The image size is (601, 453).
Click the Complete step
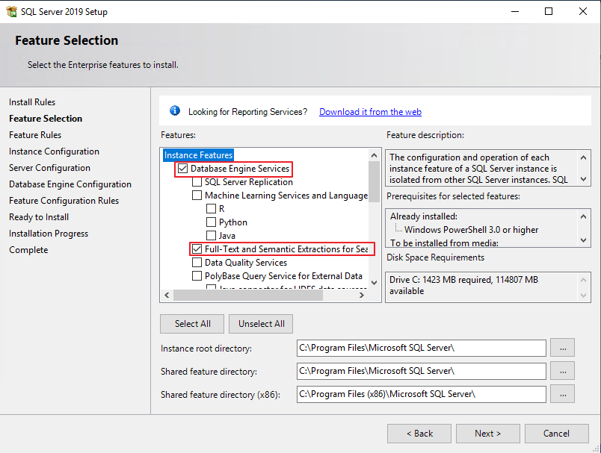coord(28,250)
